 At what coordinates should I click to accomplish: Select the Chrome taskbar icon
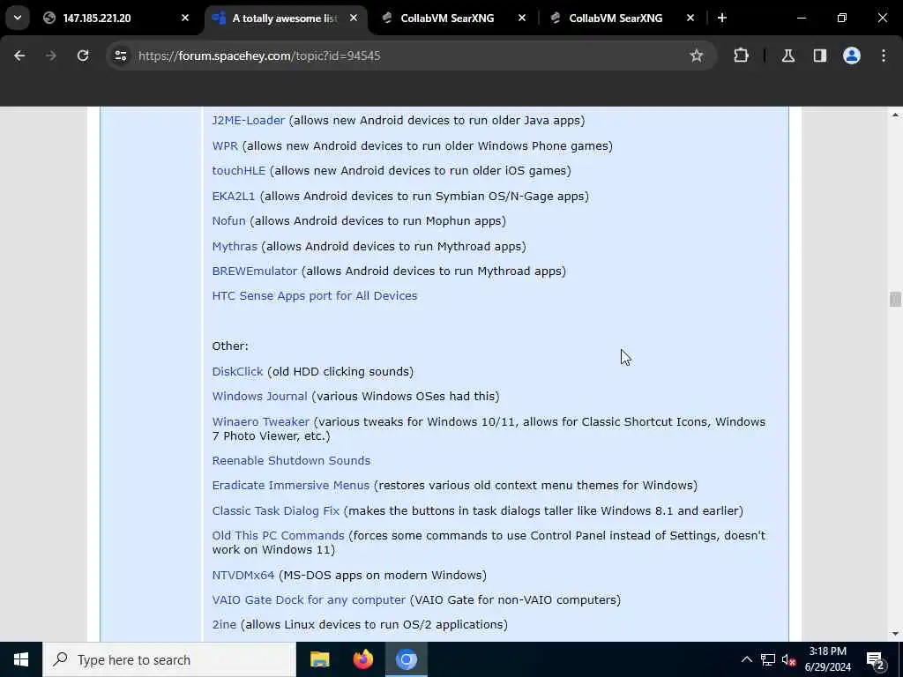pyautogui.click(x=406, y=659)
